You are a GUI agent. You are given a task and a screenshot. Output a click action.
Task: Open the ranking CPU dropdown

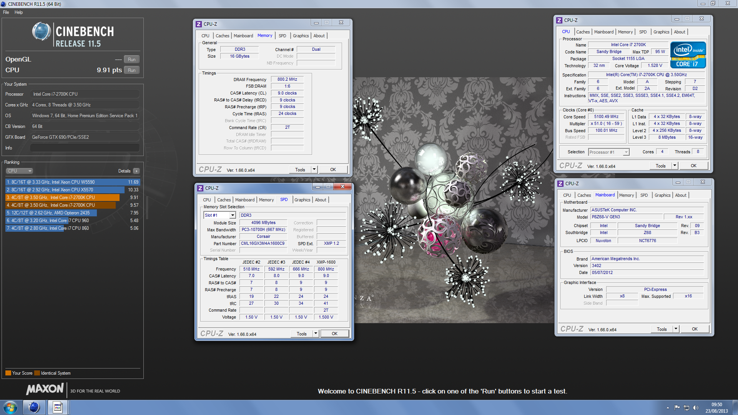coord(19,171)
